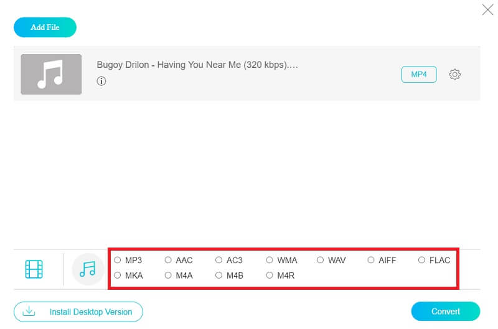Select the AIFF radio button
Screen dimensions: 498x329
pyautogui.click(x=371, y=260)
